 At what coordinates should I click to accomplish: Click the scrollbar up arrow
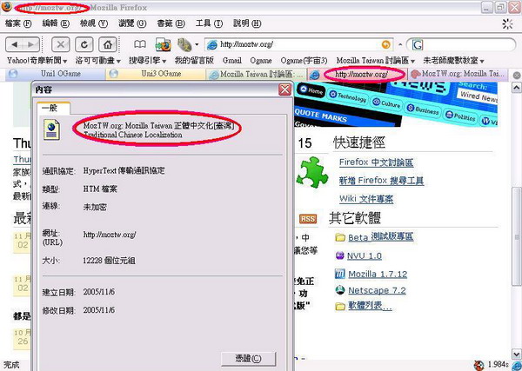click(516, 88)
